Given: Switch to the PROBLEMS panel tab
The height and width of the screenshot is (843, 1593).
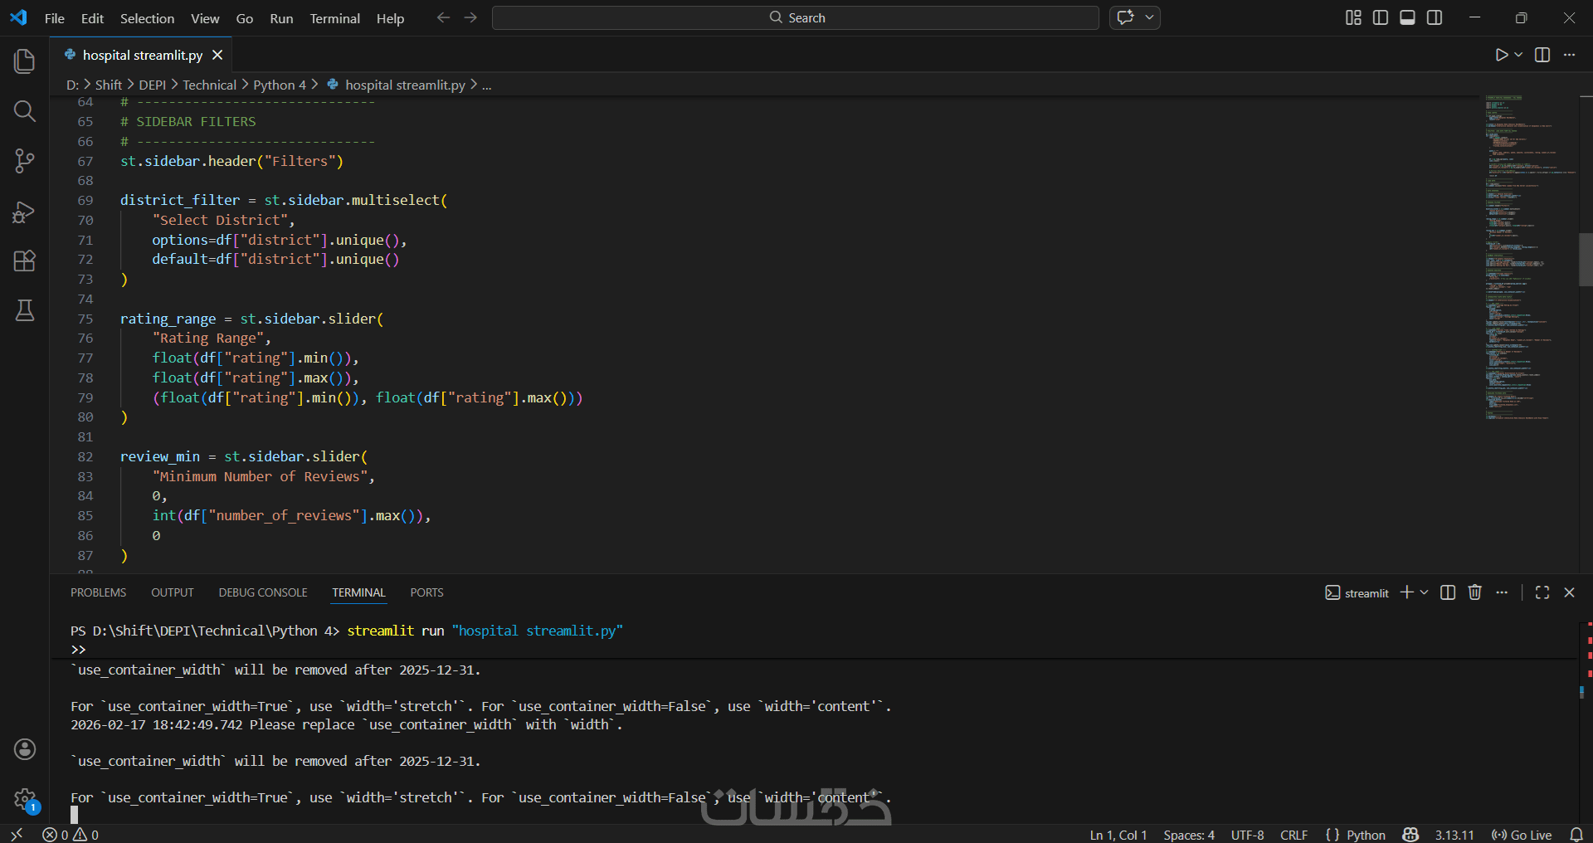Looking at the screenshot, I should 99,592.
